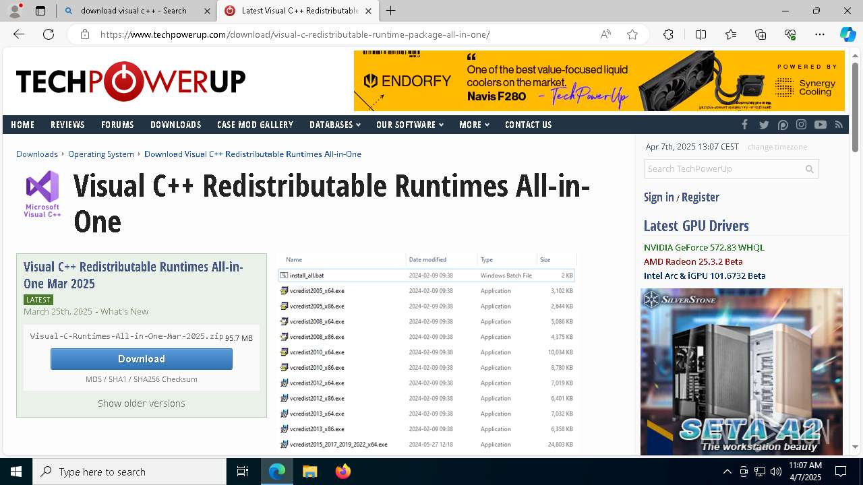This screenshot has height=485, width=863.
Task: Go to HOME in navigation bar
Action: coord(22,125)
